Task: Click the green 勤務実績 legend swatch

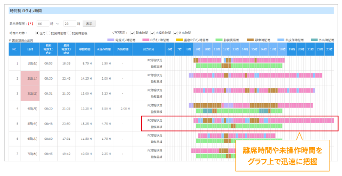Action: coord(219,40)
